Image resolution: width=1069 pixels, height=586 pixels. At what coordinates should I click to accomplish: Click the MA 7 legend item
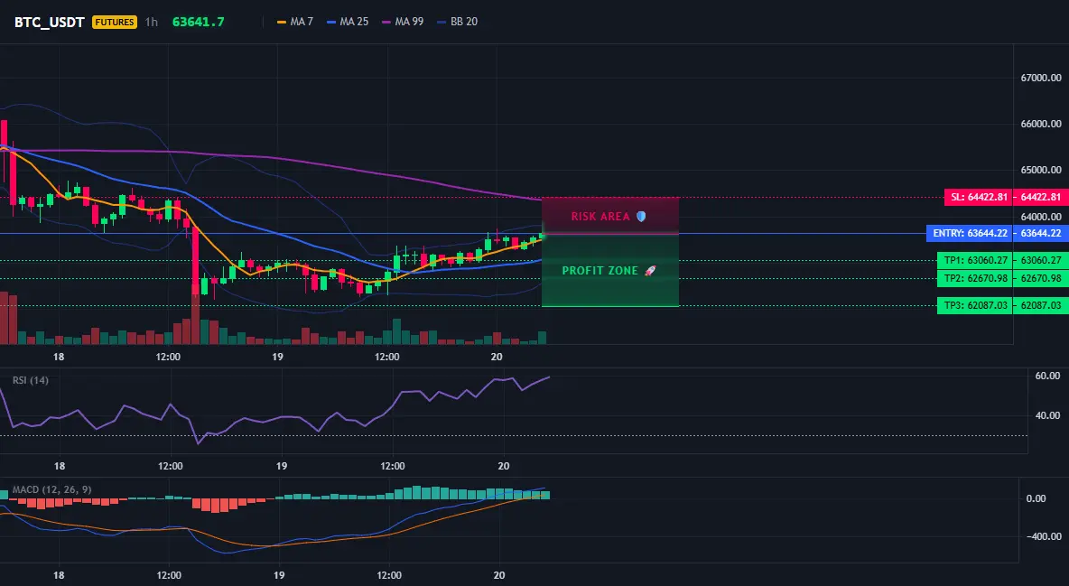(295, 22)
